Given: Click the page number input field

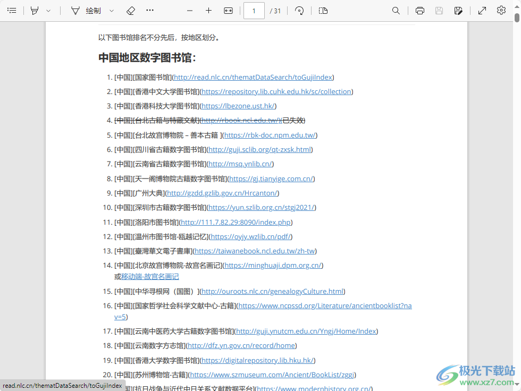Looking at the screenshot, I should point(254,10).
